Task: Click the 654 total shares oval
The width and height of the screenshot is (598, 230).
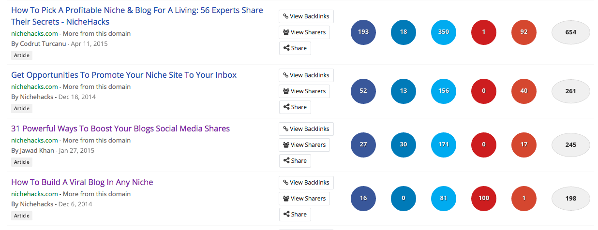Action: point(571,32)
